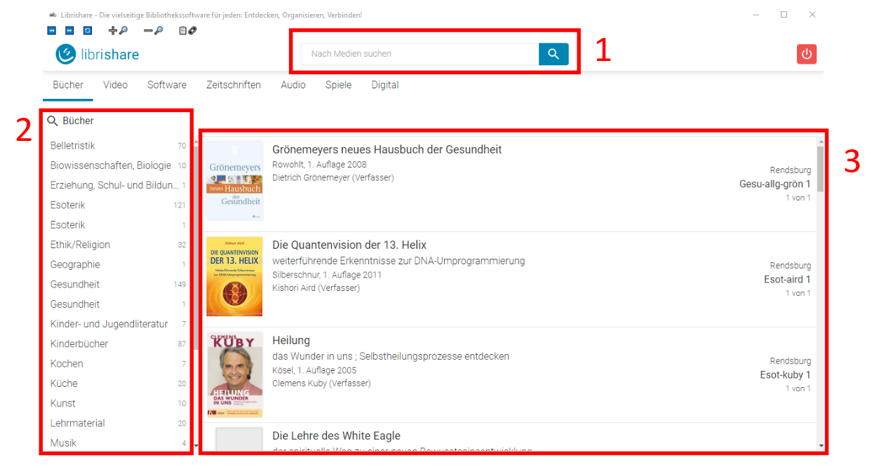
Task: Click the blue reload page icon
Action: click(x=88, y=31)
